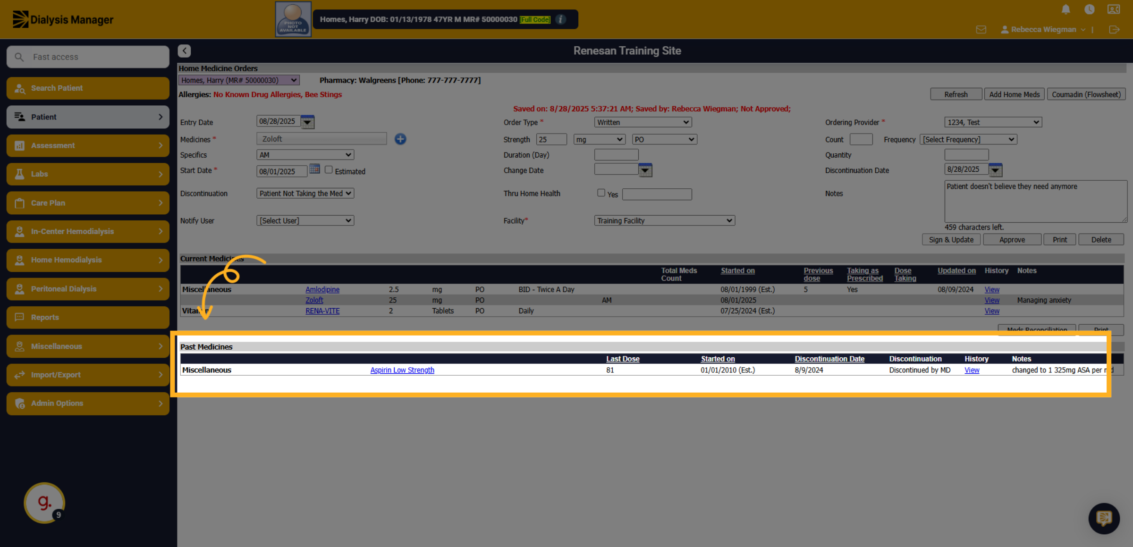
Task: Collapse sidebar with the back arrow
Action: pyautogui.click(x=184, y=51)
